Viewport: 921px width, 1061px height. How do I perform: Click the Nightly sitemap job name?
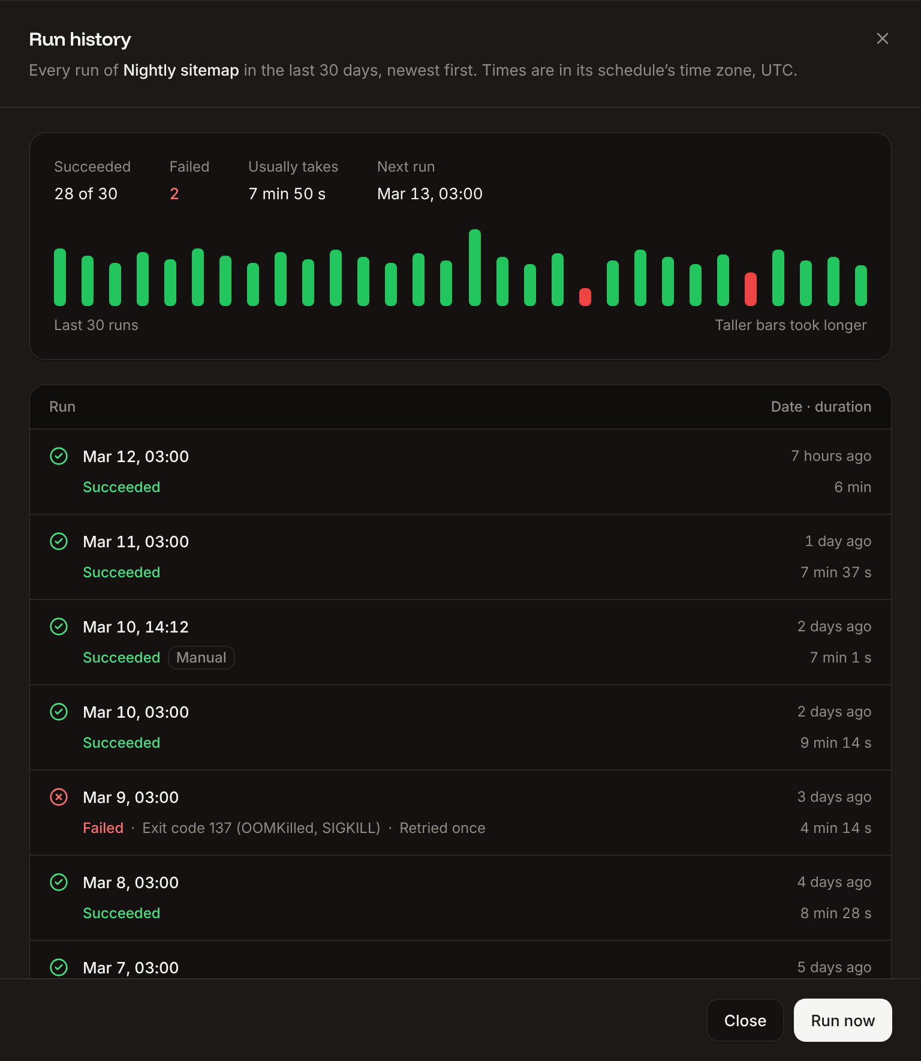[x=181, y=70]
